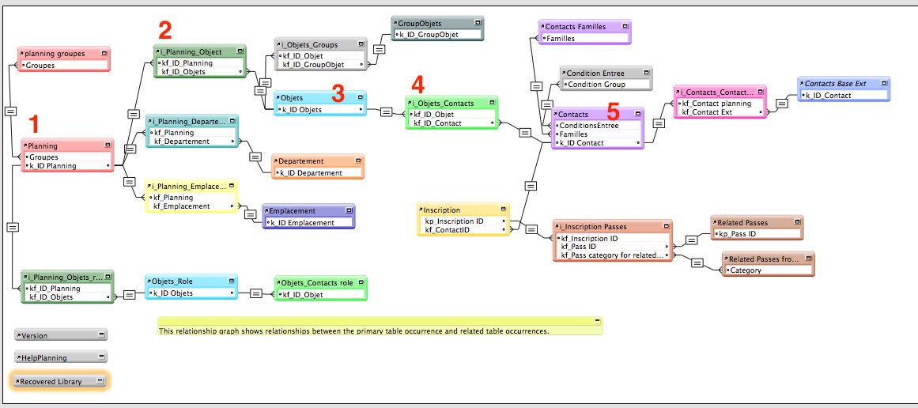
Task: Open the relationship box leading to Departement
Action: pos(255,157)
